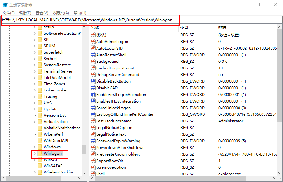This screenshot has width=283, height=182.
Task: Expand the Winlogon tree node
Action: [x=34, y=153]
